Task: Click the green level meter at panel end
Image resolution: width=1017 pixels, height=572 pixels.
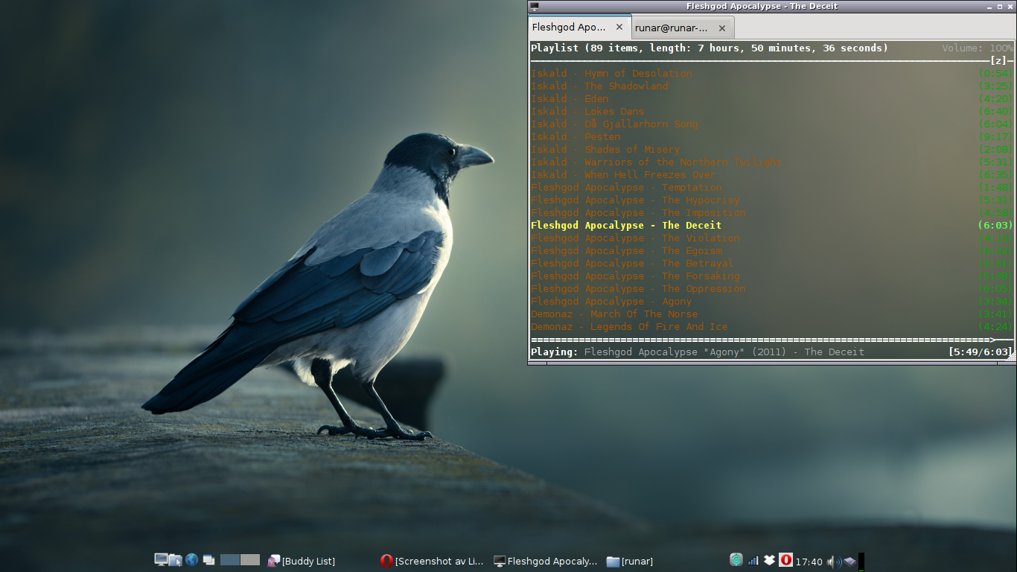Action: [x=861, y=562]
